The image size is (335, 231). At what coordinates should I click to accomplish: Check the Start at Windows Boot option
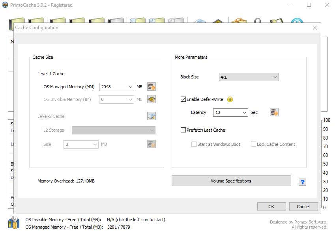pos(194,144)
